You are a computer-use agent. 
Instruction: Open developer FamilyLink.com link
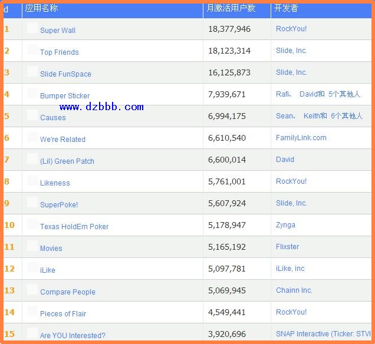coord(301,138)
